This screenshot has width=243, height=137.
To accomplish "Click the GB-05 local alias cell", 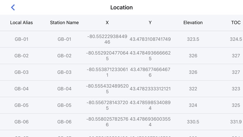I will (x=21, y=106).
